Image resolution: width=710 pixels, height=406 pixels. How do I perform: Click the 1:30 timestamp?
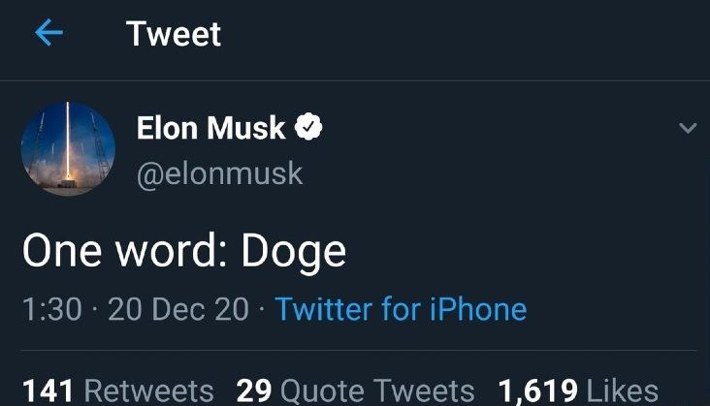52,309
